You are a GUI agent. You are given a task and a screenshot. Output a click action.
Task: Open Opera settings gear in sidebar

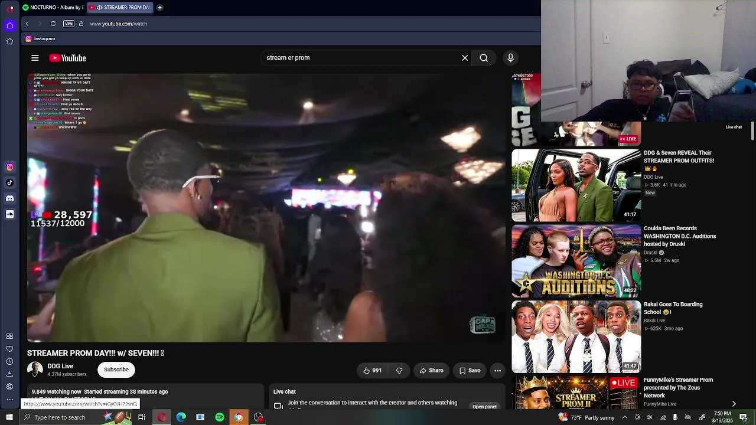tap(9, 387)
